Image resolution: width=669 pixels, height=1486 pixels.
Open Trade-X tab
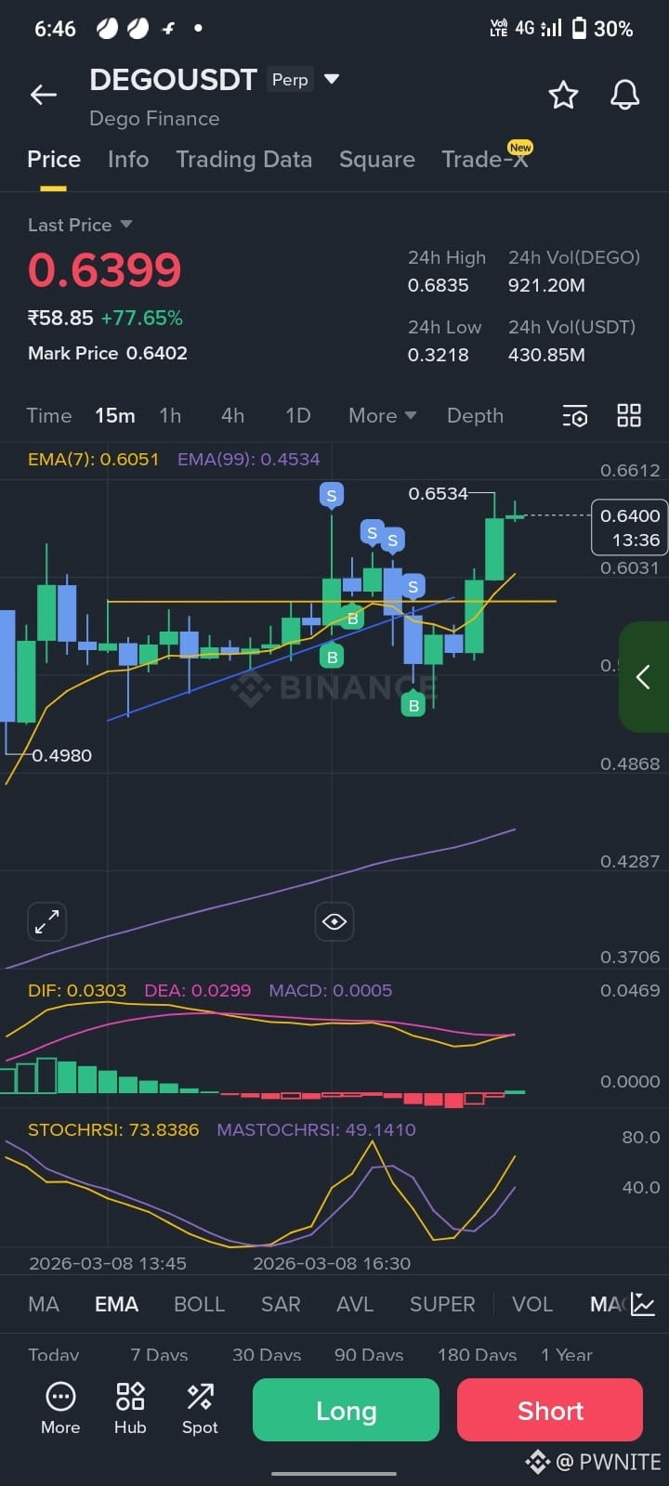485,159
